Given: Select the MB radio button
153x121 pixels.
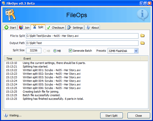Looking at the screenshot, I should [55, 51].
